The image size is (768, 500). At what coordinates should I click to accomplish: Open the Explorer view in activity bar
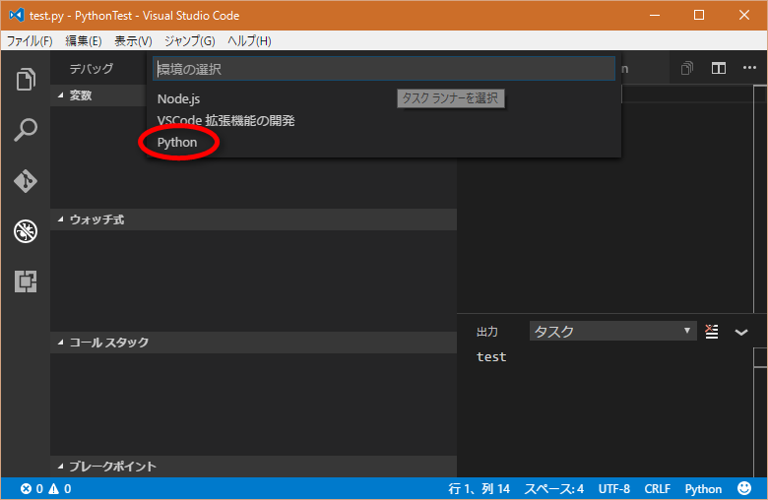[x=26, y=79]
